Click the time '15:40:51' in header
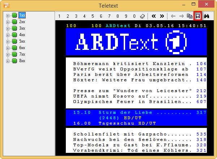Image resolution: width=217 pixels, height=159 pixels. click(x=192, y=26)
